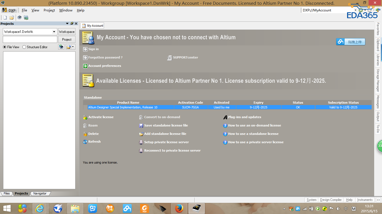Screen dimensions: 382x214
Task: Click the Instruments status bar button
Action: (x=365, y=200)
